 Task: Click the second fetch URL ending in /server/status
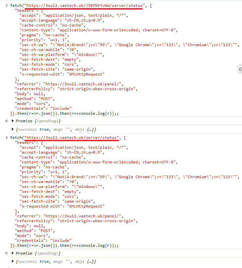click(72, 138)
